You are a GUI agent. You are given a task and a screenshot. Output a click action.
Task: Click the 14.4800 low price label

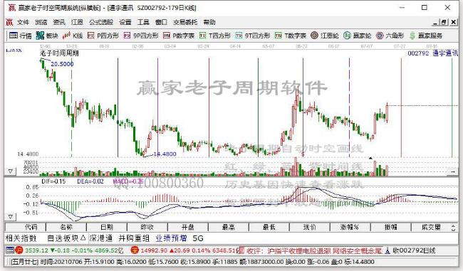[165, 154]
